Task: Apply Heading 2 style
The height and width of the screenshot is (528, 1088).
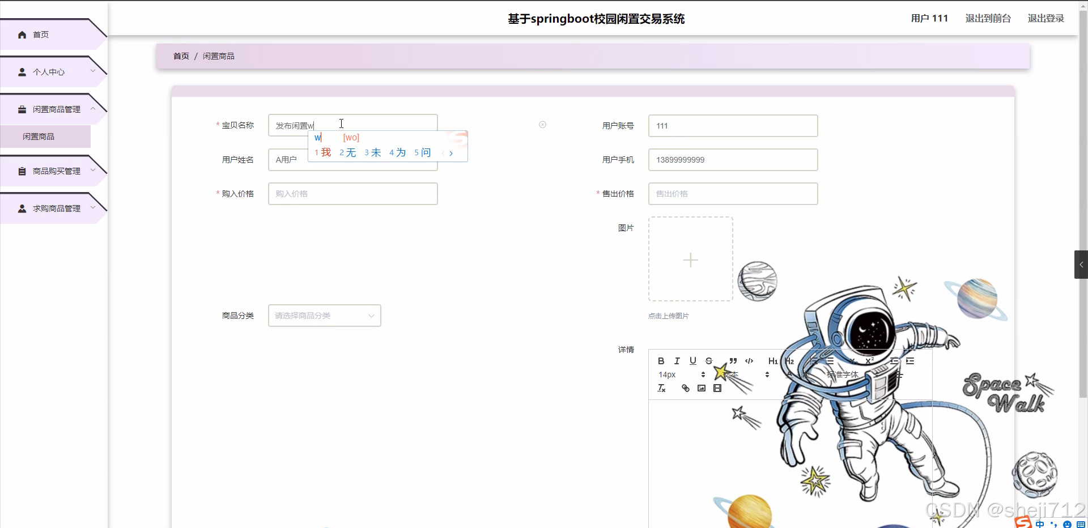Action: [x=789, y=361]
